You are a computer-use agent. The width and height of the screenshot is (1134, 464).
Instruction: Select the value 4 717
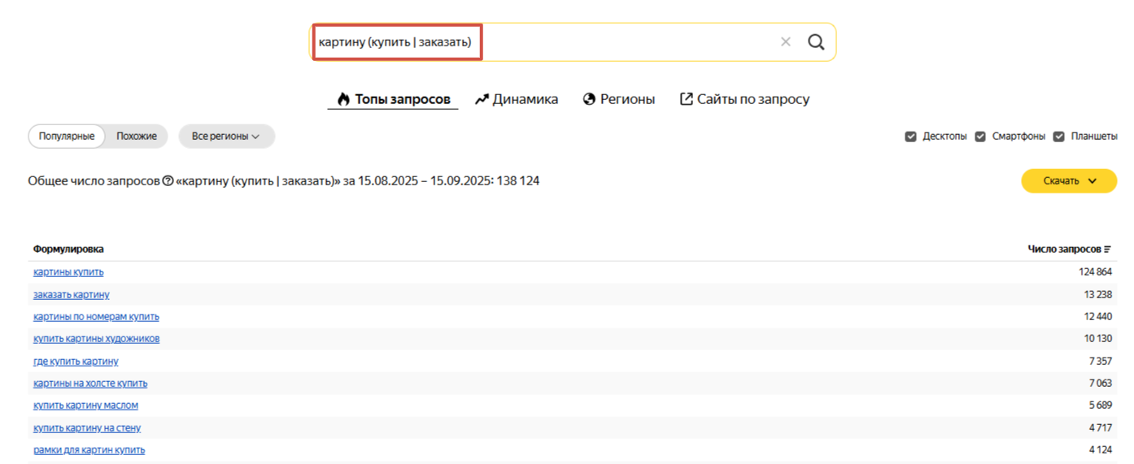click(x=1101, y=427)
